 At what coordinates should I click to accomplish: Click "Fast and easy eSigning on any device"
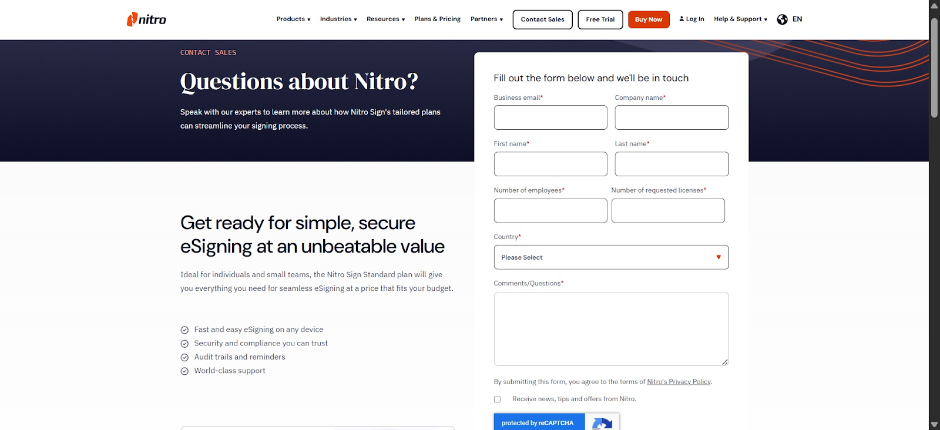[258, 330]
